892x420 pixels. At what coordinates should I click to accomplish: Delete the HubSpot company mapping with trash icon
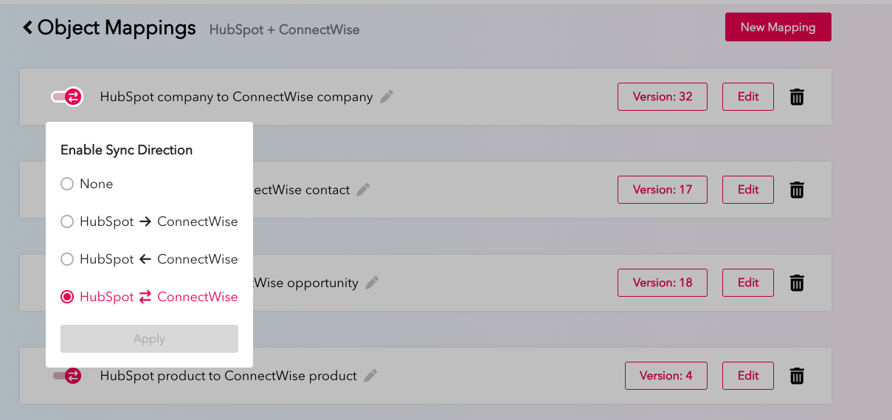click(797, 97)
